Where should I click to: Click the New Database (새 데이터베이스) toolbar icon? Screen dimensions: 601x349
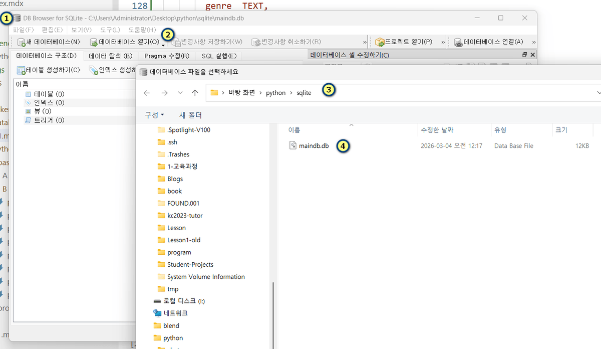22,42
